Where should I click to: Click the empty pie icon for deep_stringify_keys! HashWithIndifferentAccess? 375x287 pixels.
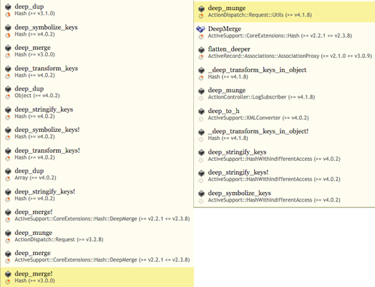[201, 180]
